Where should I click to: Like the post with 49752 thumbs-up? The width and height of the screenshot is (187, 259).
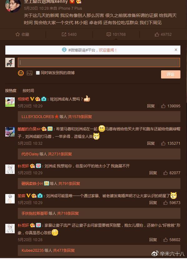(157, 34)
